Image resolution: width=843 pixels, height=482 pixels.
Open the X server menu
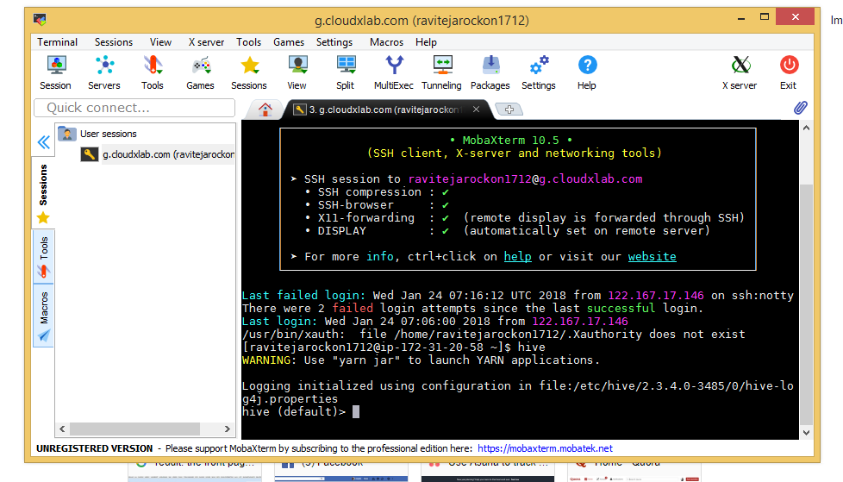pos(206,42)
